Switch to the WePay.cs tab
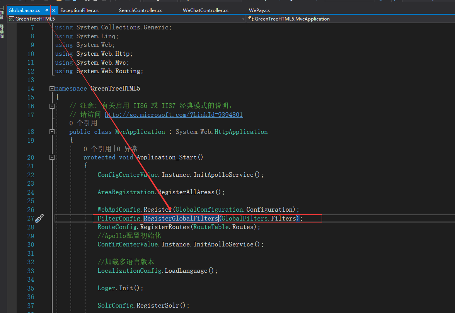This screenshot has height=313, width=455. pos(259,10)
